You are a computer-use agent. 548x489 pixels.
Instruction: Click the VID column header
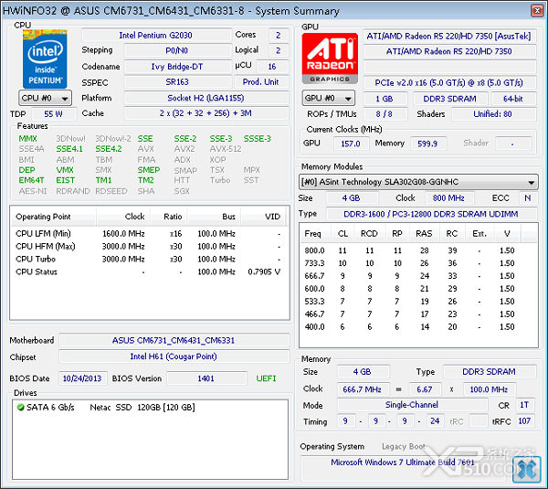(264, 217)
